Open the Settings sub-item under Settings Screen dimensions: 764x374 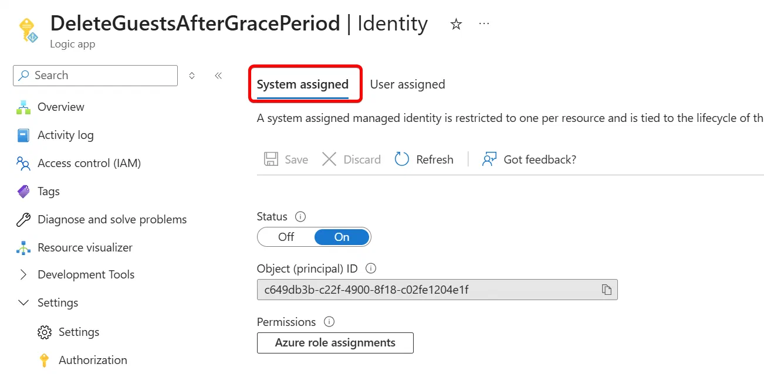pyautogui.click(x=79, y=332)
